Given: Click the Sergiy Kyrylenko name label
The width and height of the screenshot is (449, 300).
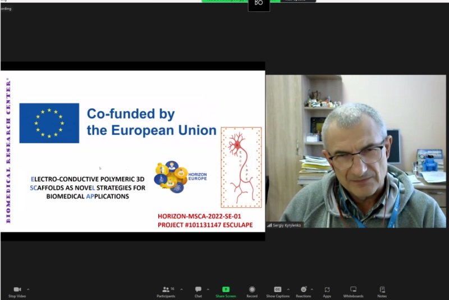Looking at the screenshot, I should click(287, 225).
